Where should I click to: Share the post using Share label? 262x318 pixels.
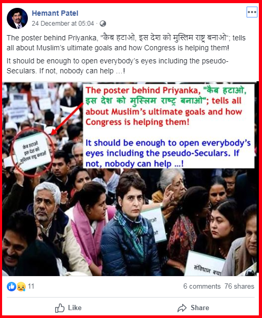pos(200,308)
